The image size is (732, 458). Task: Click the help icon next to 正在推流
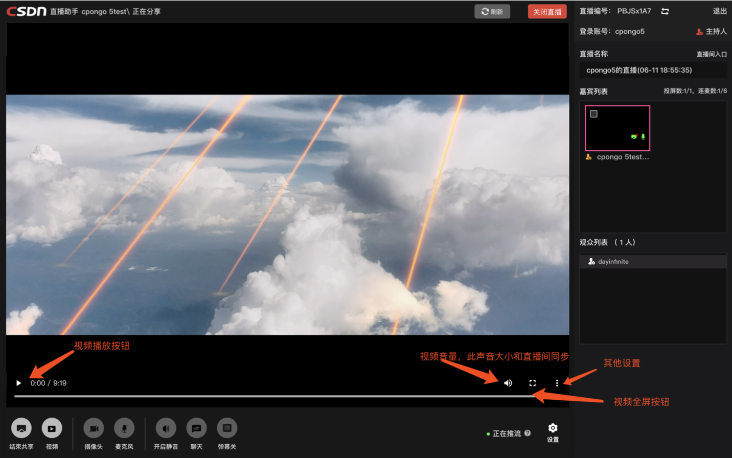tap(528, 433)
